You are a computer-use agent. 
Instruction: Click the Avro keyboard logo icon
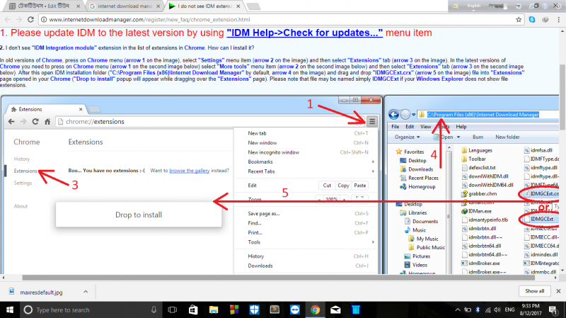pyautogui.click(x=456, y=6)
